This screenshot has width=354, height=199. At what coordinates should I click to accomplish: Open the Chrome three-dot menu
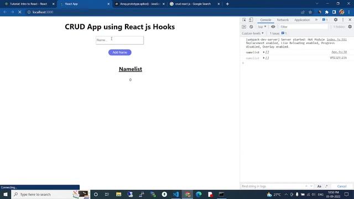tap(349, 12)
